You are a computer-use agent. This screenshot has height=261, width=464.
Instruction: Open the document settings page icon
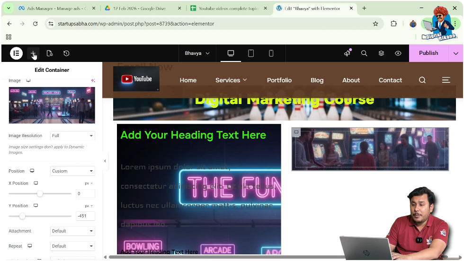click(x=49, y=53)
